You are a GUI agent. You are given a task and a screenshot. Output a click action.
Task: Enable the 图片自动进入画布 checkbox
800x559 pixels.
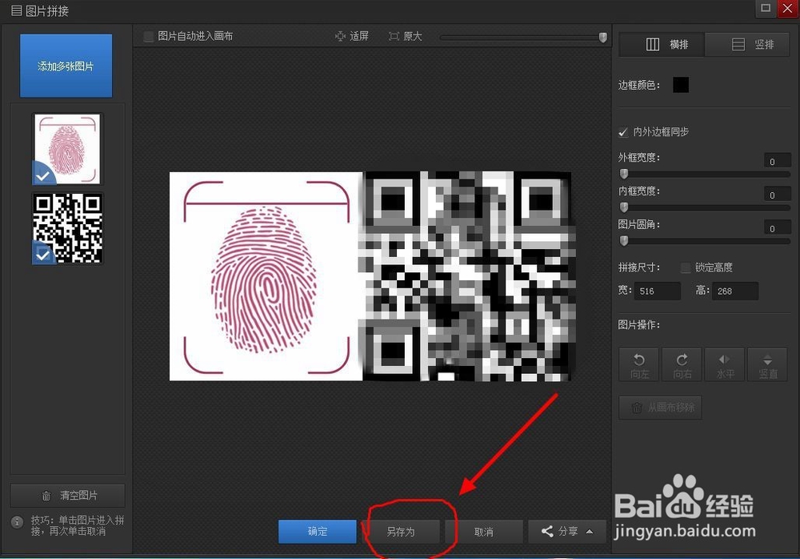149,36
